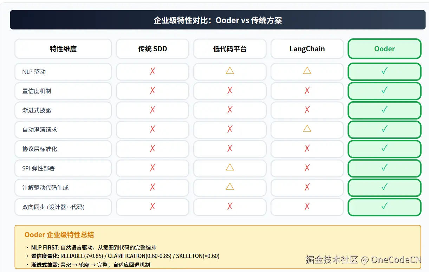429x272 pixels.
Task: Click the check mark for 注解驱动代码生成 under Ooder
Action: click(x=384, y=187)
